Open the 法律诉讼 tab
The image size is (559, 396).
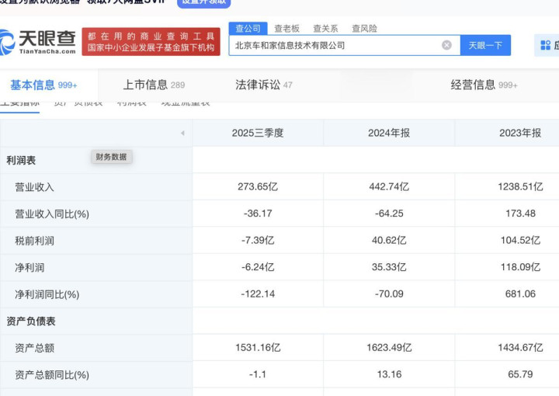[264, 85]
